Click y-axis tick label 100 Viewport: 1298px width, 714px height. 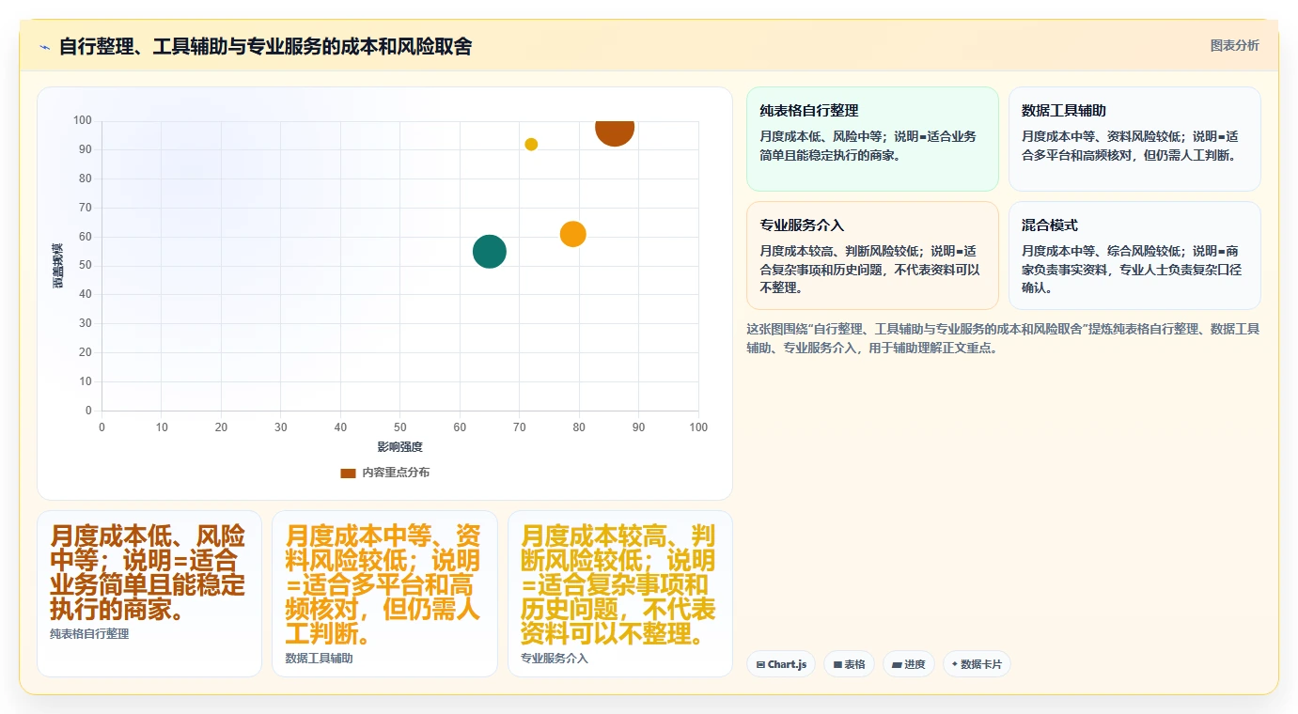tap(82, 120)
